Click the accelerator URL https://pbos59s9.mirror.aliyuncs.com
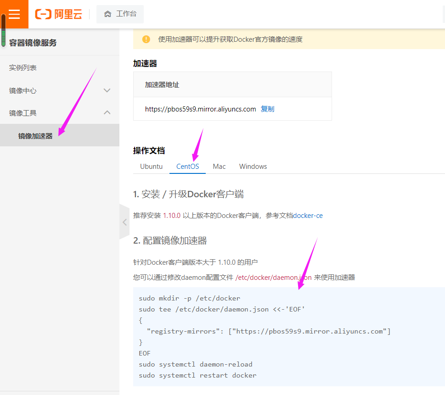This screenshot has width=445, height=395. click(200, 109)
